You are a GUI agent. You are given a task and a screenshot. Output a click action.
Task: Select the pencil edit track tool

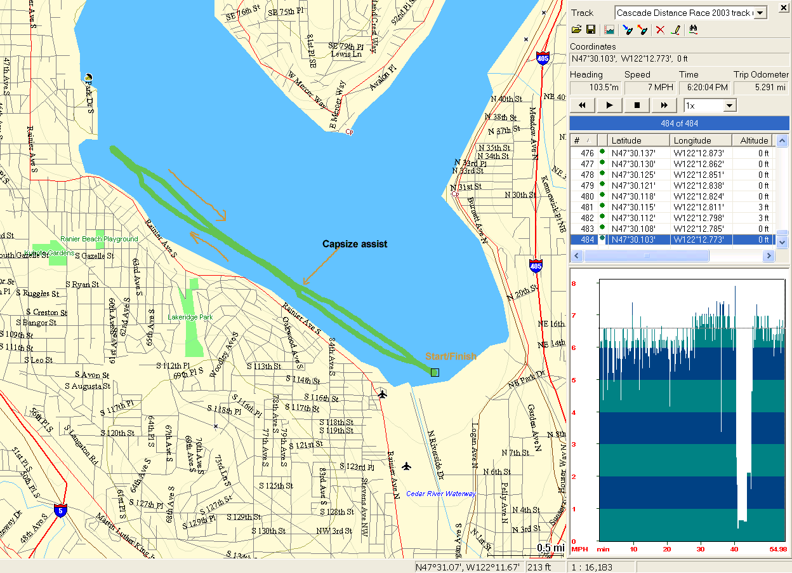click(676, 29)
